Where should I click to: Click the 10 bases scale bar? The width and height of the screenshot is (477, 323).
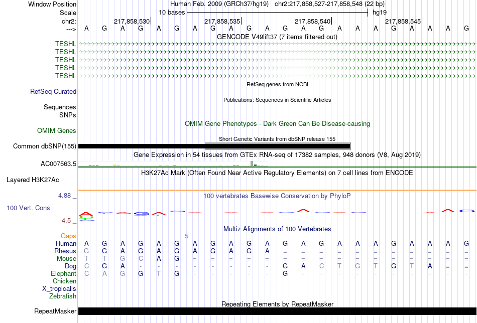278,13
